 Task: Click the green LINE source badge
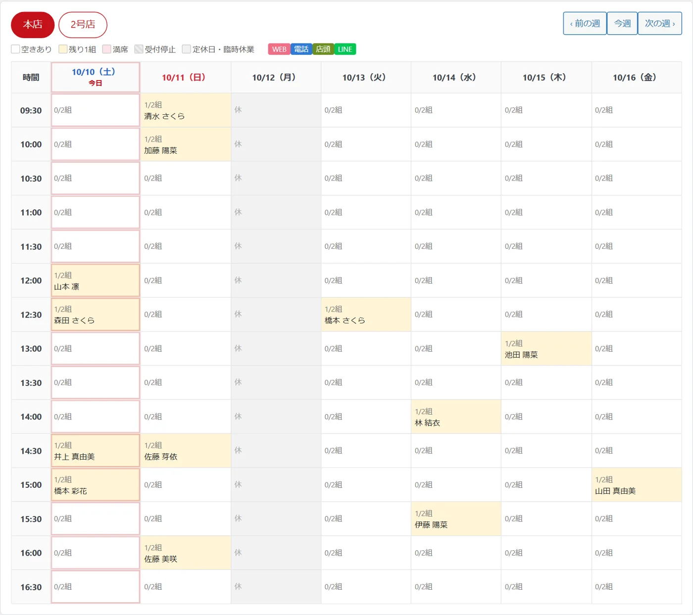[x=345, y=49]
